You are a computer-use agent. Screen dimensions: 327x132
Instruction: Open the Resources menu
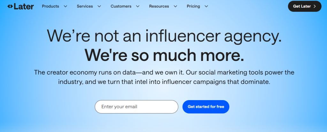pos(159,6)
